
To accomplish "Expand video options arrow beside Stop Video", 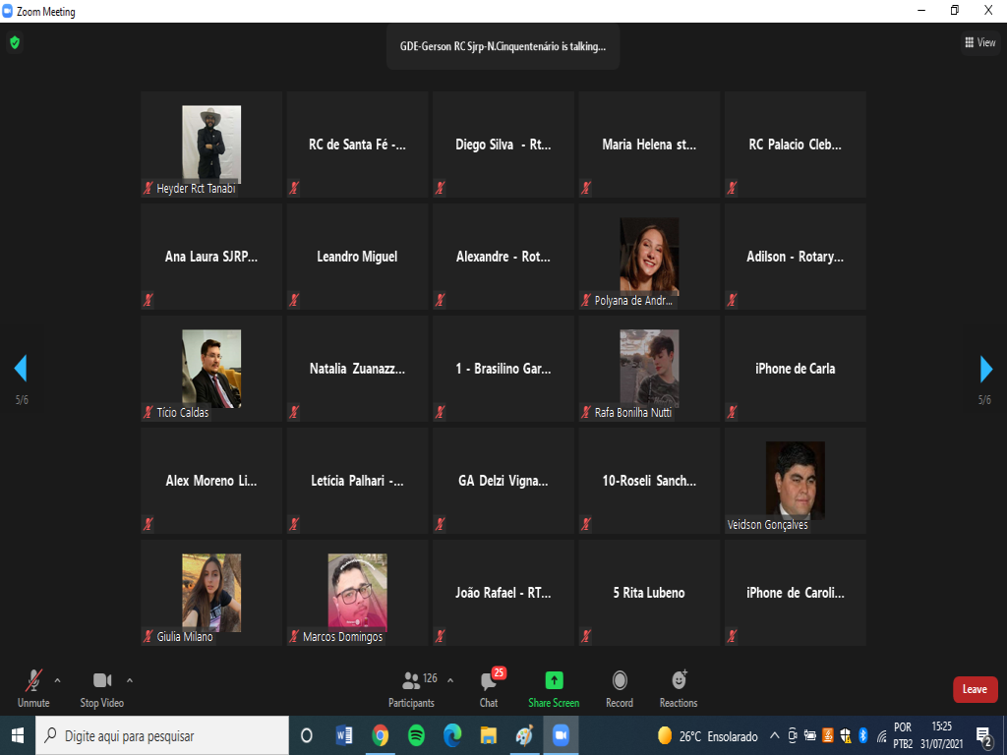I will 130,679.
